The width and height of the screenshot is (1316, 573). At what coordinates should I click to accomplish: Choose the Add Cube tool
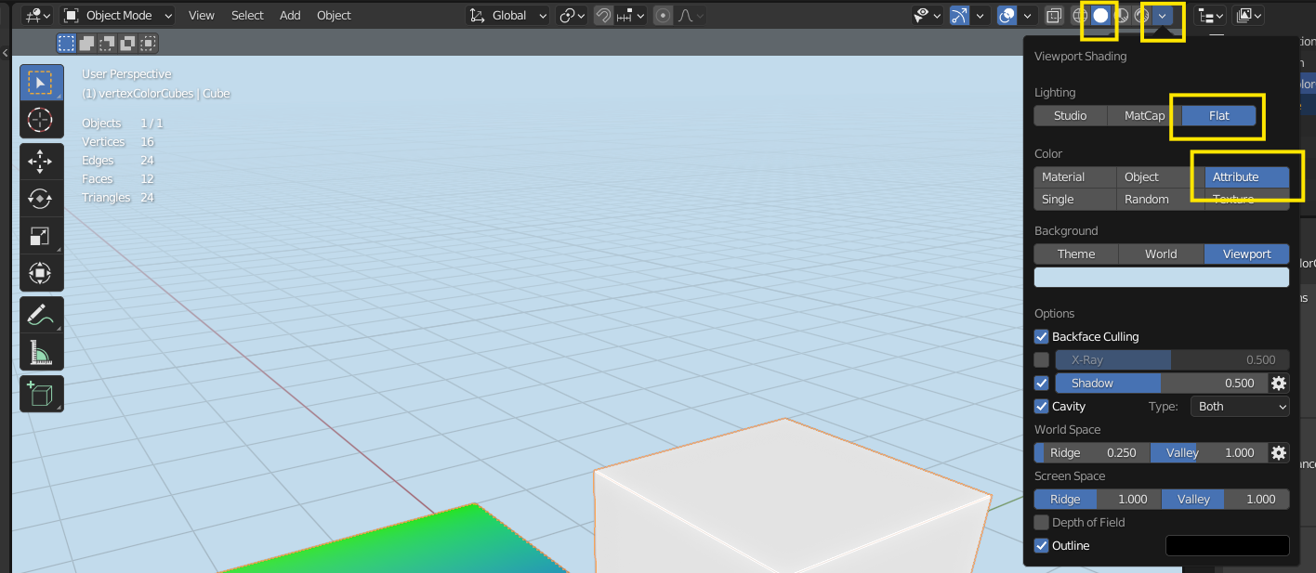(x=41, y=393)
